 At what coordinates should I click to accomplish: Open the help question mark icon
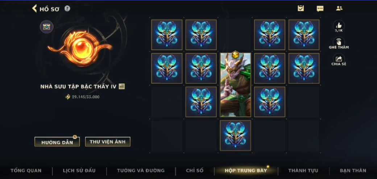[67, 9]
